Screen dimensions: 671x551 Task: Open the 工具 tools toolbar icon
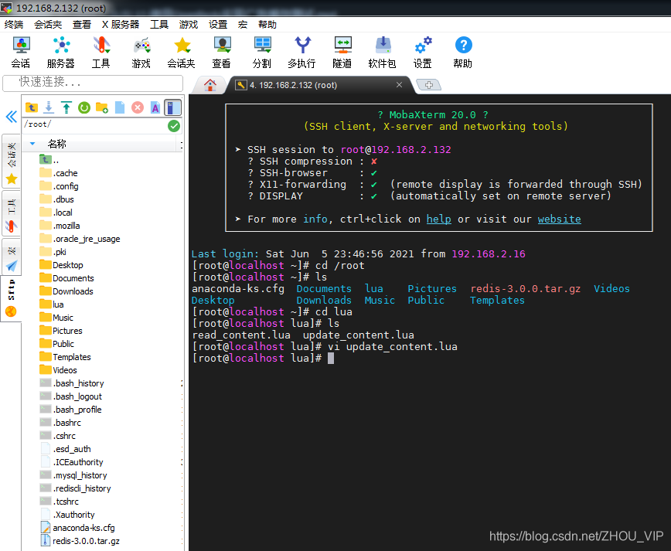pyautogui.click(x=101, y=53)
